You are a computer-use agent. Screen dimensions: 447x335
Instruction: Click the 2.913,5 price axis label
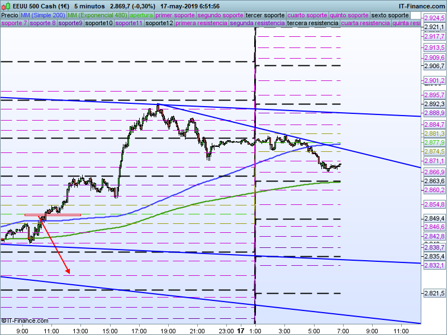434,47
